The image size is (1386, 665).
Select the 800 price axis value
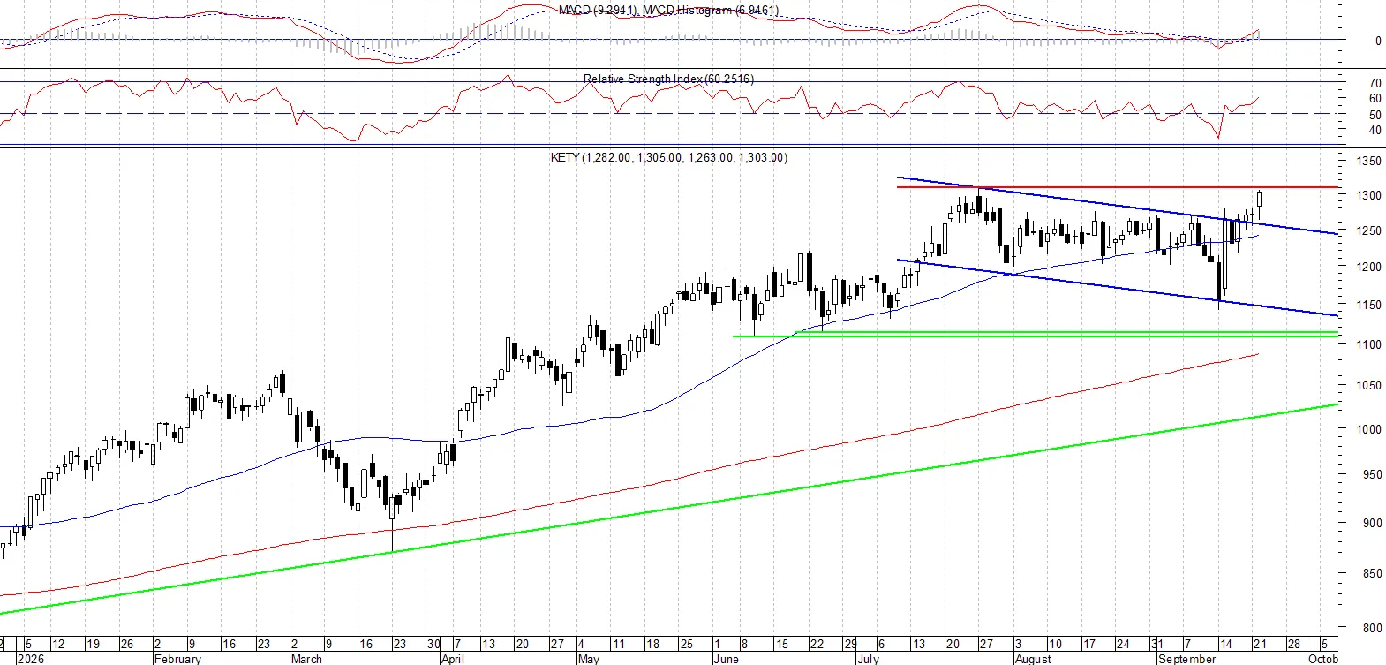point(1373,629)
